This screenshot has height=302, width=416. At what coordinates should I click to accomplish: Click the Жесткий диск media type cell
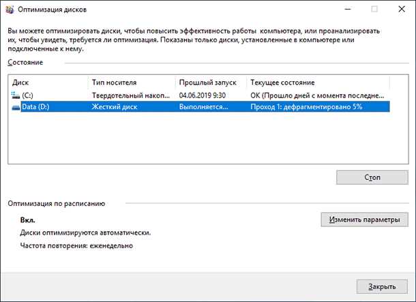(x=115, y=107)
